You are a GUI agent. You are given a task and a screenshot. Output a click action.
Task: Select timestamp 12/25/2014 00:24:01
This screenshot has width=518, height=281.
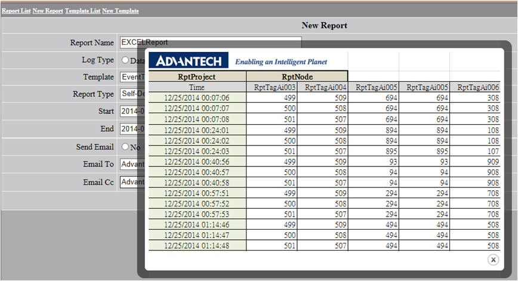click(197, 130)
